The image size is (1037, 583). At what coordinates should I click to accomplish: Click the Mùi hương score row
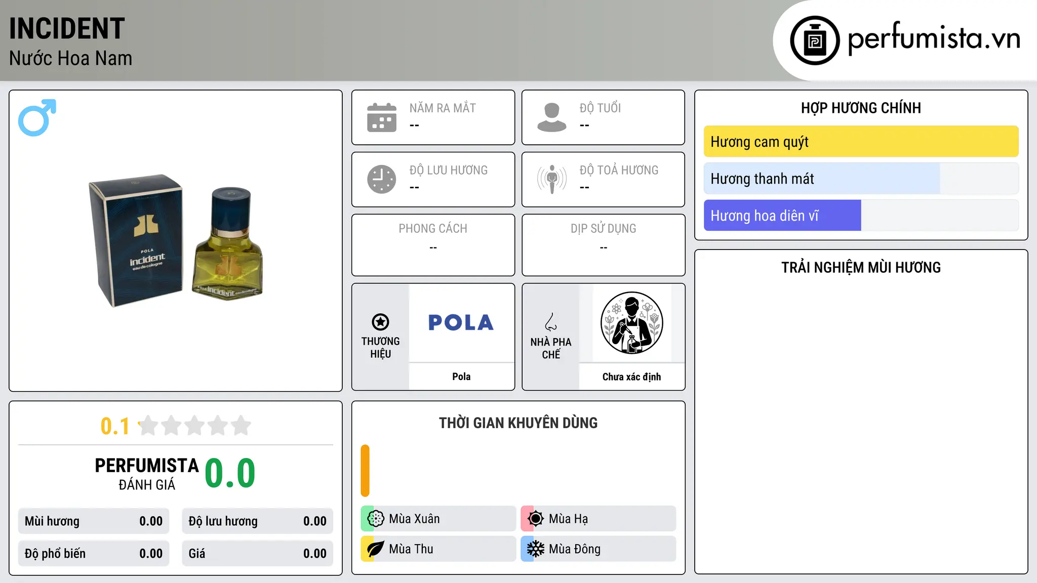click(94, 521)
